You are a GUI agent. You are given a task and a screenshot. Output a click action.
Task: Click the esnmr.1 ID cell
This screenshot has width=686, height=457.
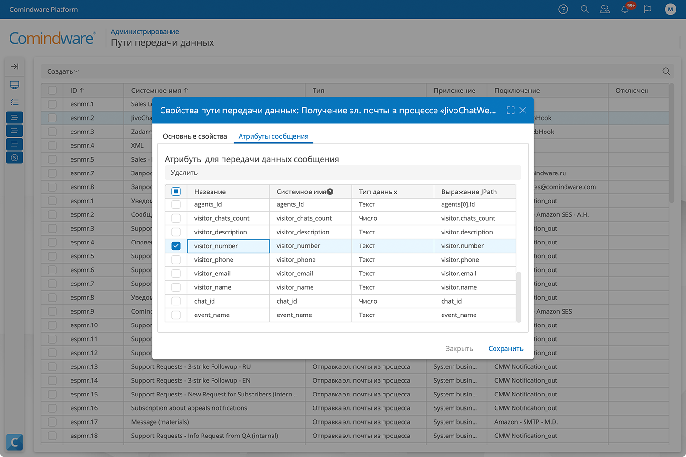click(x=93, y=104)
